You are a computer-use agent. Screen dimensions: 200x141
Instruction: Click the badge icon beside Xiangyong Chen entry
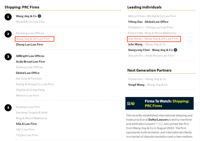coord(175,50)
